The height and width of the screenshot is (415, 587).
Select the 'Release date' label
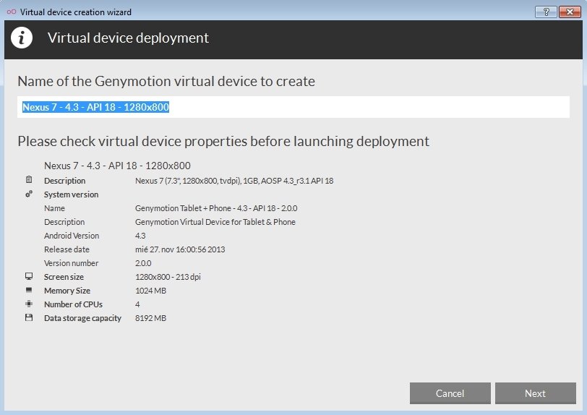pos(67,249)
